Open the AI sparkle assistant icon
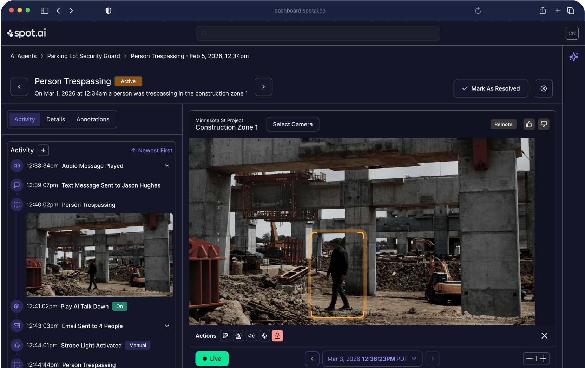This screenshot has height=368, width=585. pyautogui.click(x=574, y=57)
